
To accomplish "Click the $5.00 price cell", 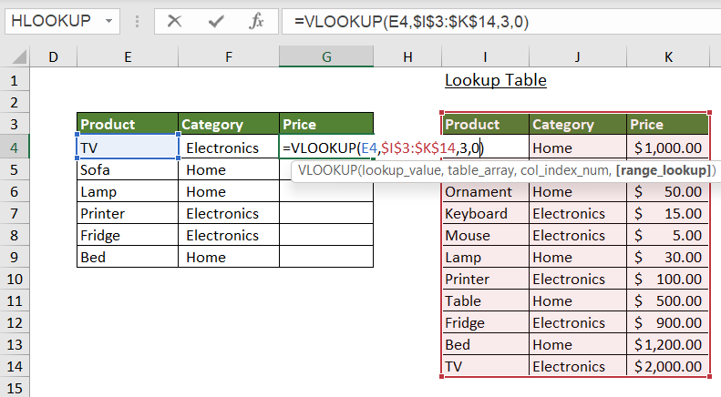I will 667,235.
